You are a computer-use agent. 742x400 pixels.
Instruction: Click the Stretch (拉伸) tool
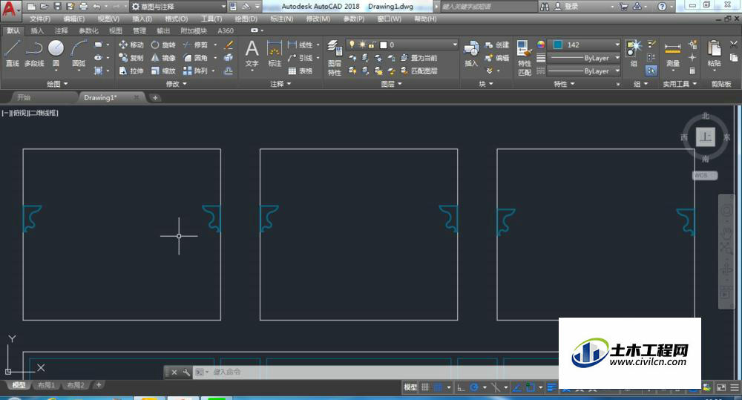tap(131, 71)
